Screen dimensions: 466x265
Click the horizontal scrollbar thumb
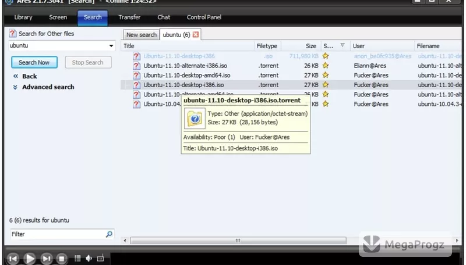238,241
